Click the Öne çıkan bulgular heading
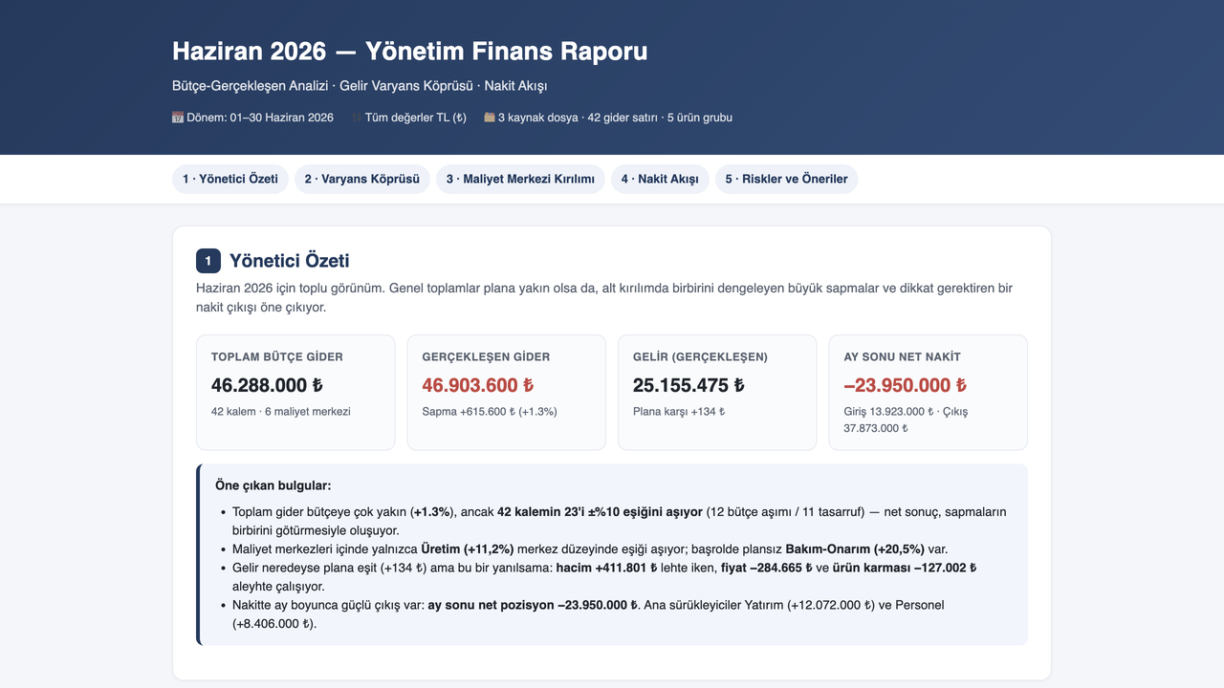This screenshot has height=688, width=1224. click(x=273, y=485)
